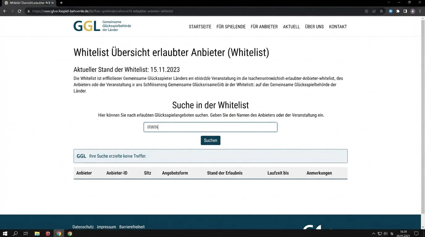Open the Barrierefreiheit footer link

[x=132, y=227]
